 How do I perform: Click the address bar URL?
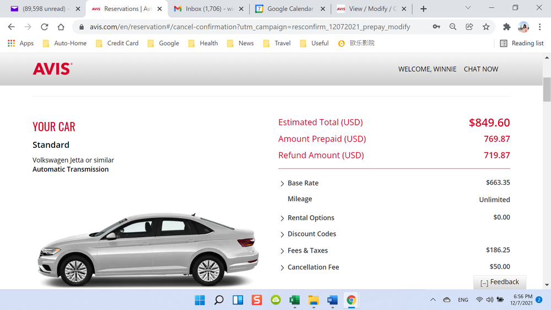coord(250,26)
